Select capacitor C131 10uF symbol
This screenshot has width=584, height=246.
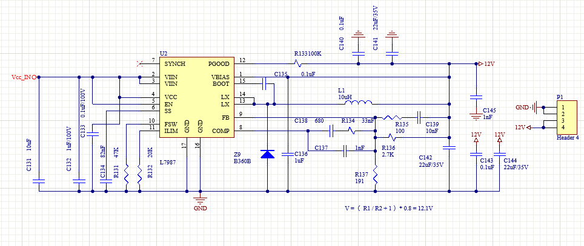coord(39,181)
